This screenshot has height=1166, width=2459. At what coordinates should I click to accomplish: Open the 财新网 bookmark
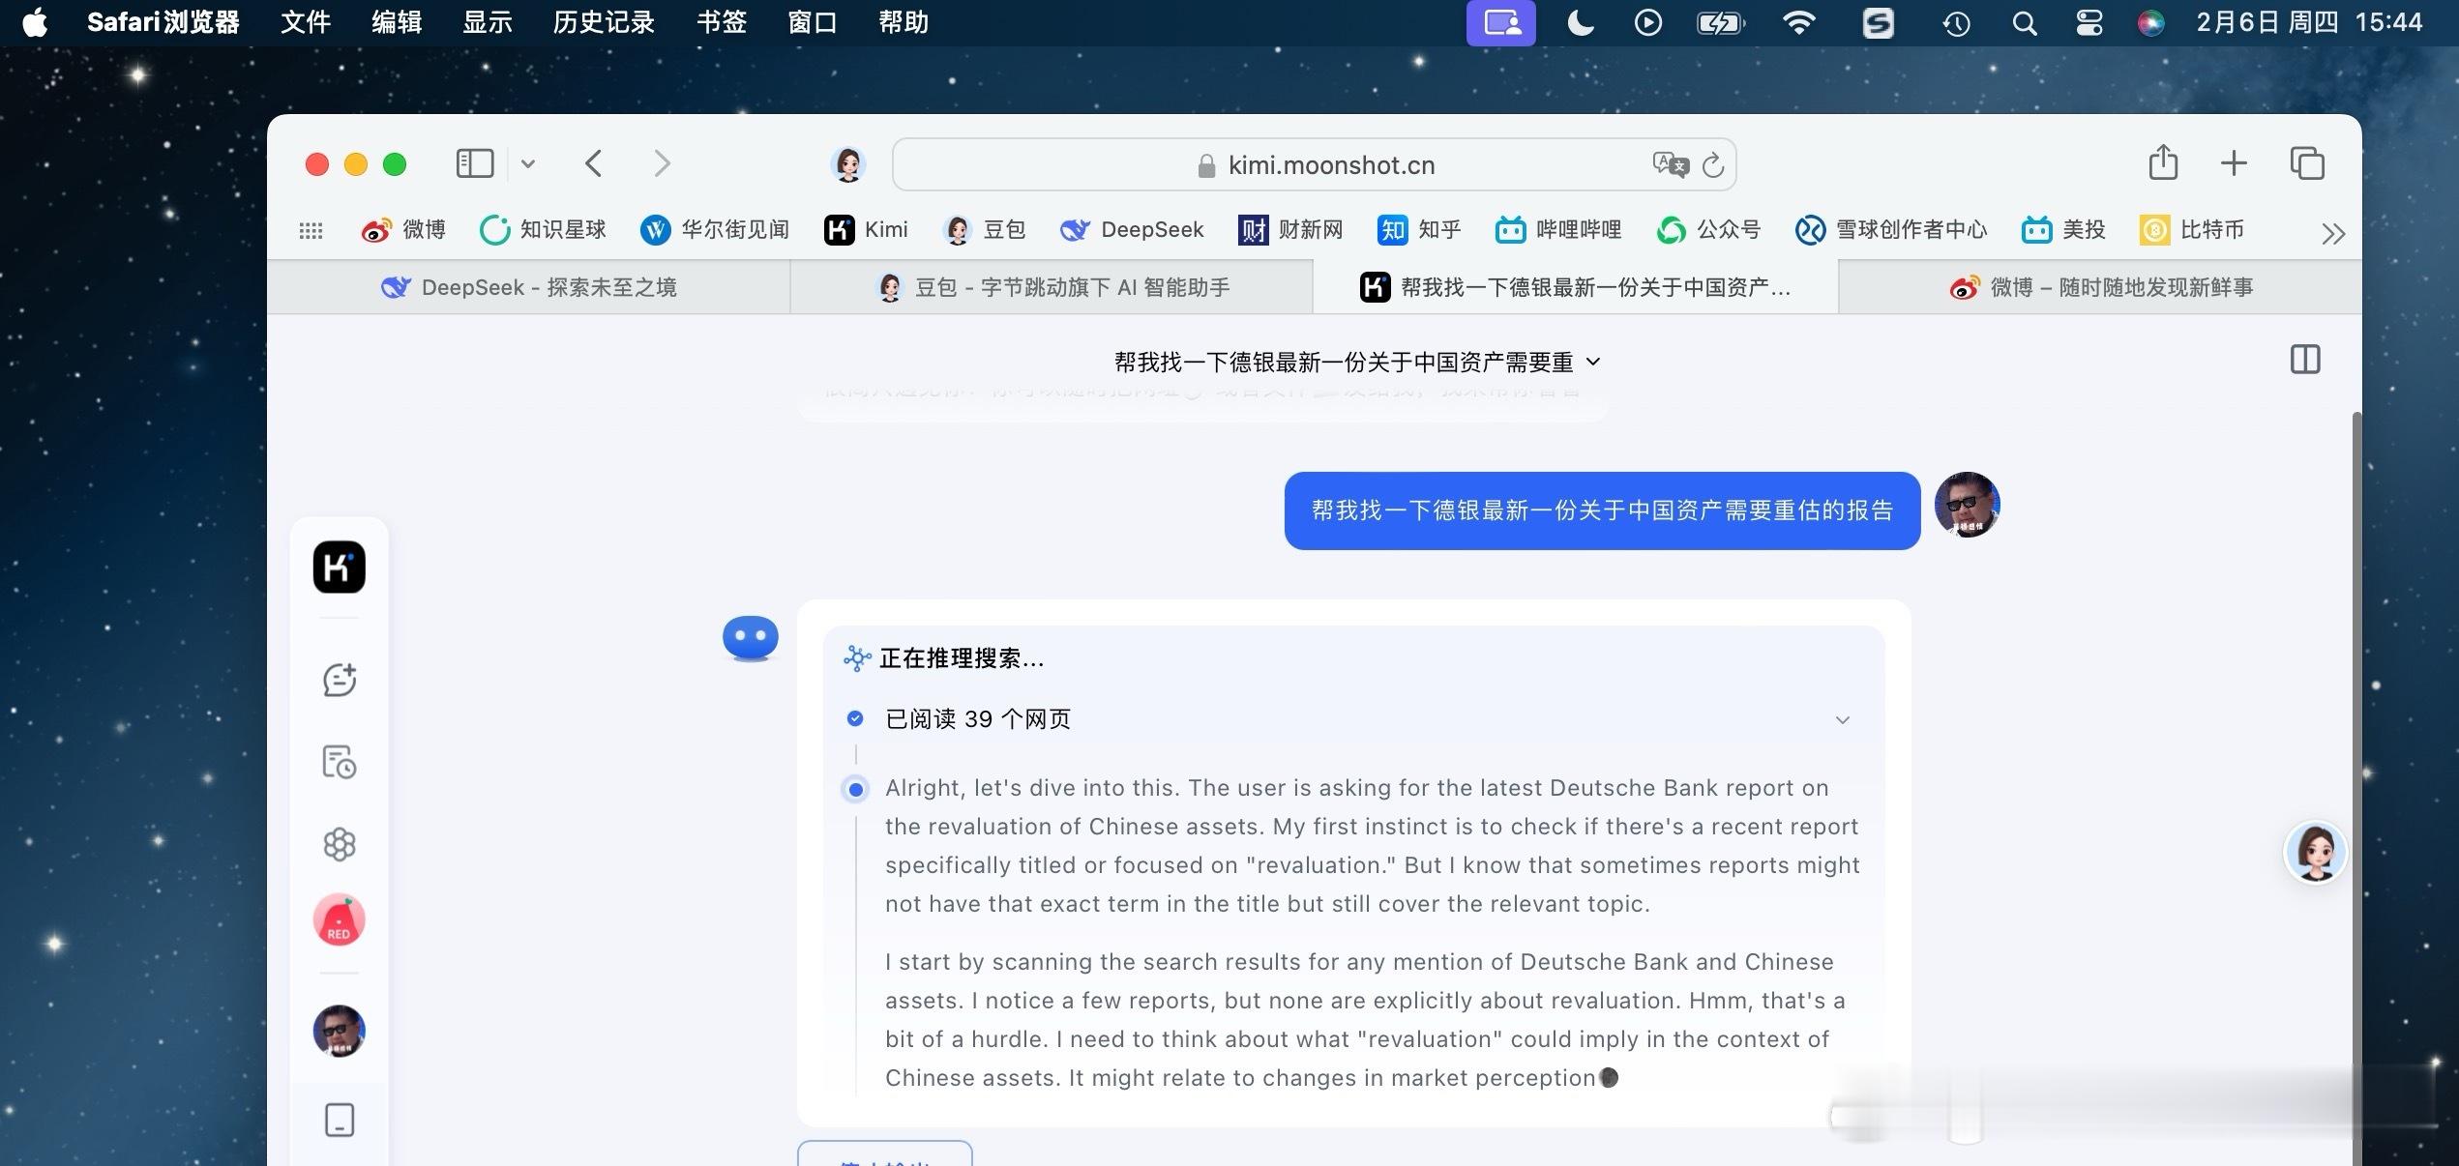[x=1290, y=230]
